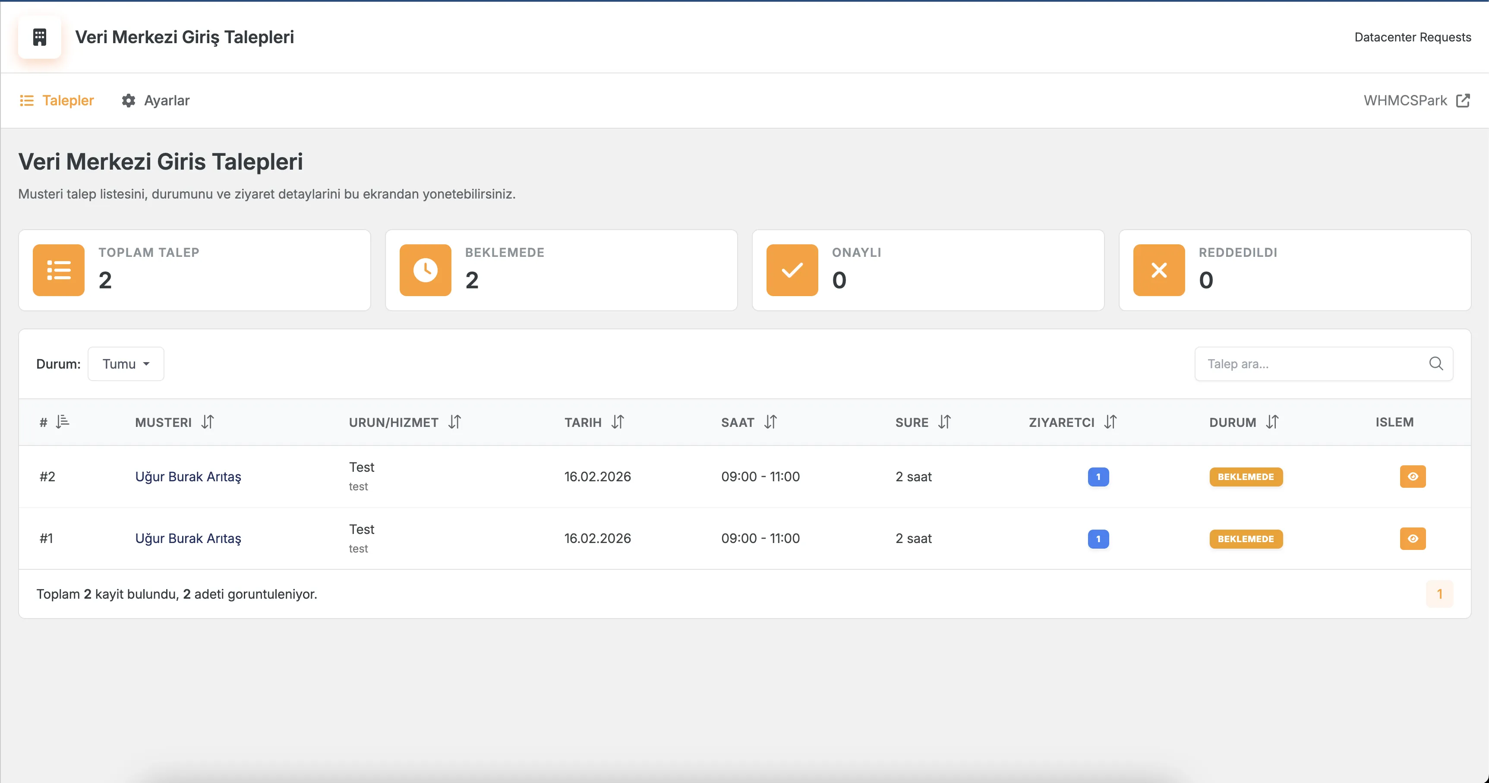The image size is (1489, 783).
Task: Click the Reddedildi cross icon
Action: click(x=1159, y=270)
